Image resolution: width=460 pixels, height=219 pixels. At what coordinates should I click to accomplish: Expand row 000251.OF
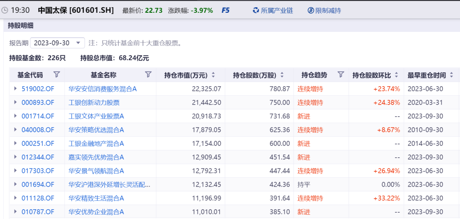[x=16, y=143]
